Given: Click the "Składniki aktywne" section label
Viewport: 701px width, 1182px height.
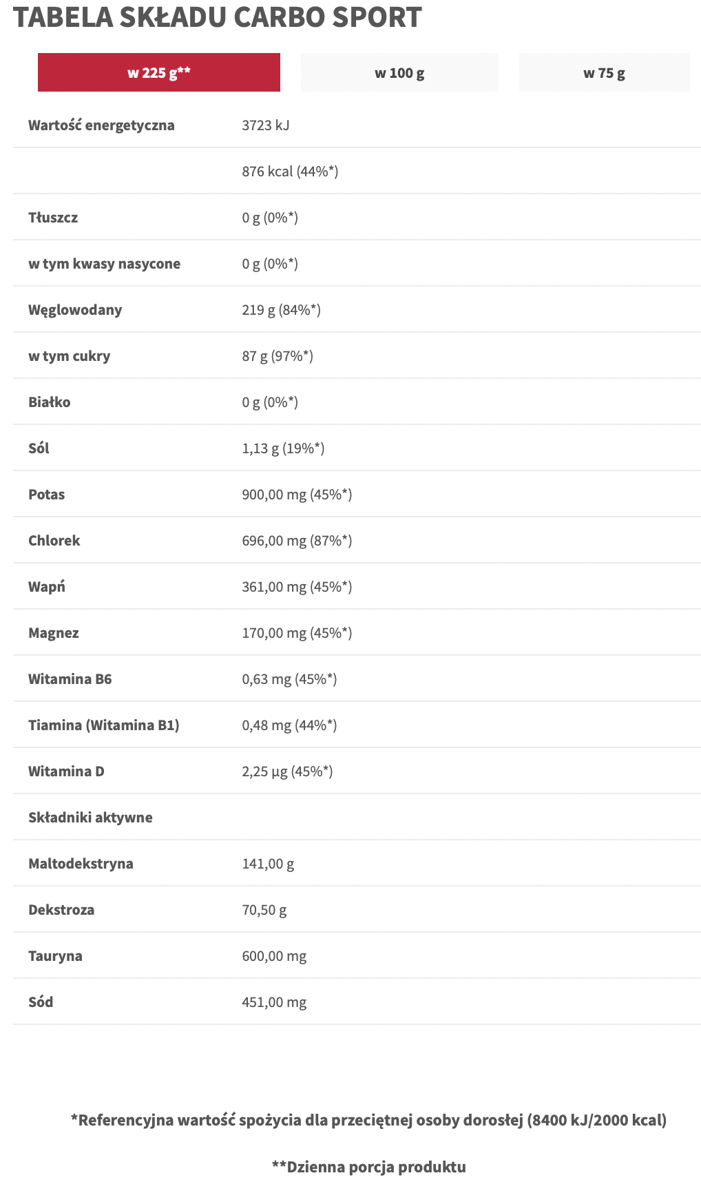Looking at the screenshot, I should pos(90,818).
